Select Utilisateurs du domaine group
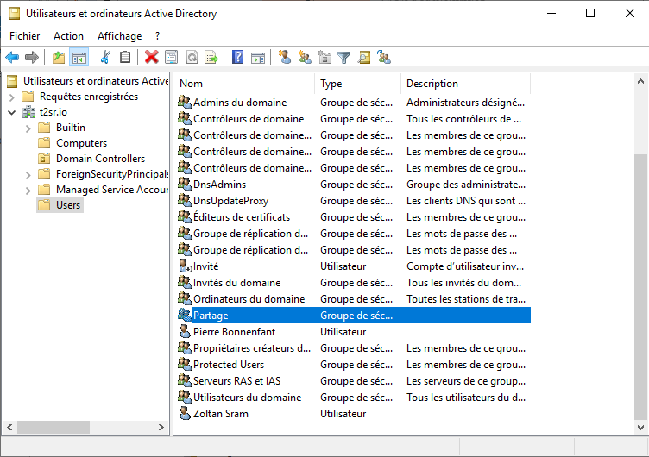 (248, 397)
